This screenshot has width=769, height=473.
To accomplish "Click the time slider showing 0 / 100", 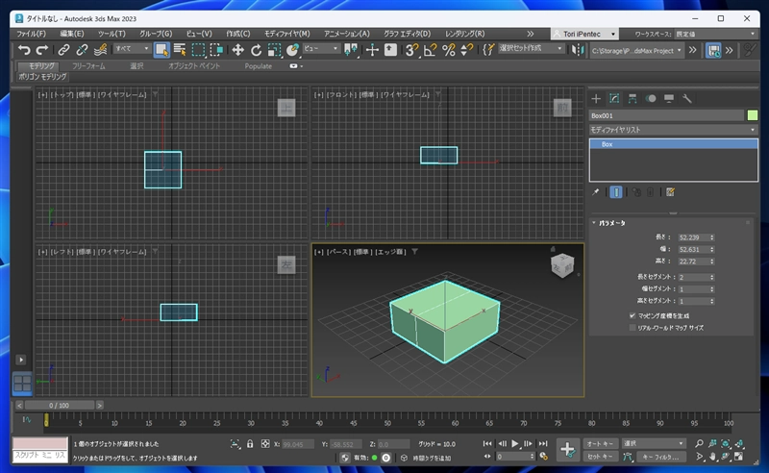I will [x=60, y=406].
